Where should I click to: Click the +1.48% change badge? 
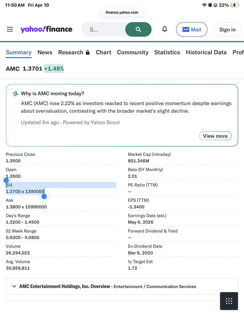coord(54,69)
